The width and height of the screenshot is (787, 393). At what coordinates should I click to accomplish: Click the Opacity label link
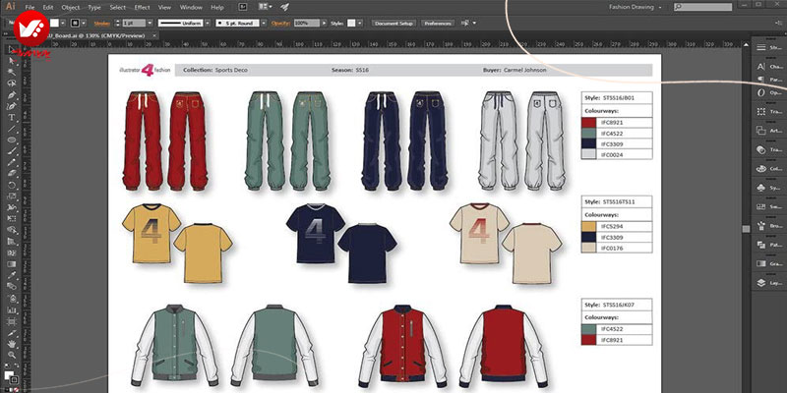pos(281,23)
